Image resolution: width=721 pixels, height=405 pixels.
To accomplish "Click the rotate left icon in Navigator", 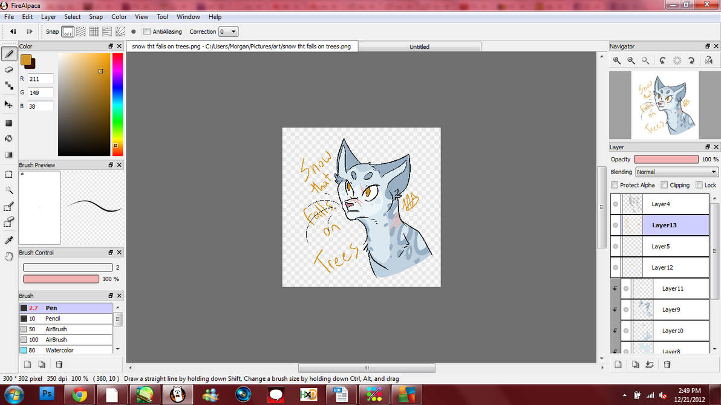I will (663, 60).
